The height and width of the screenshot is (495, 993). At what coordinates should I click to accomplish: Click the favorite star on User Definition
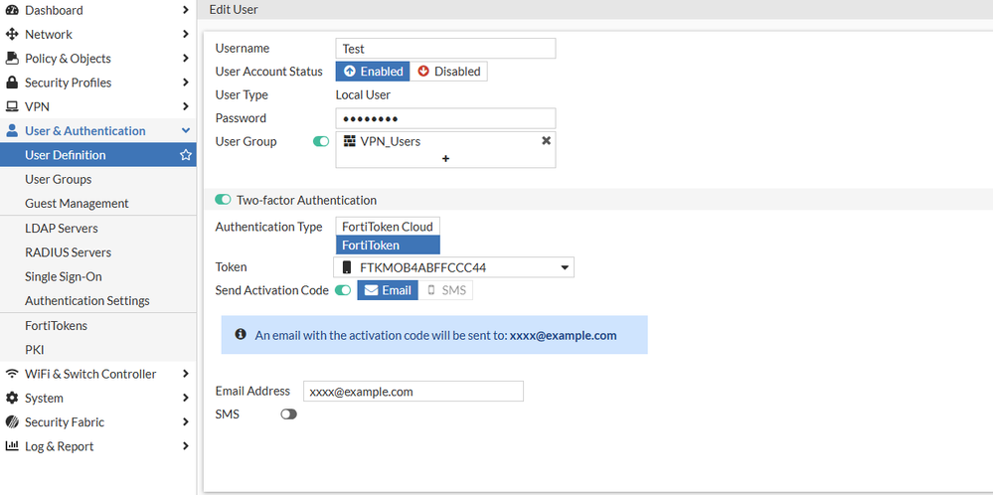[186, 155]
